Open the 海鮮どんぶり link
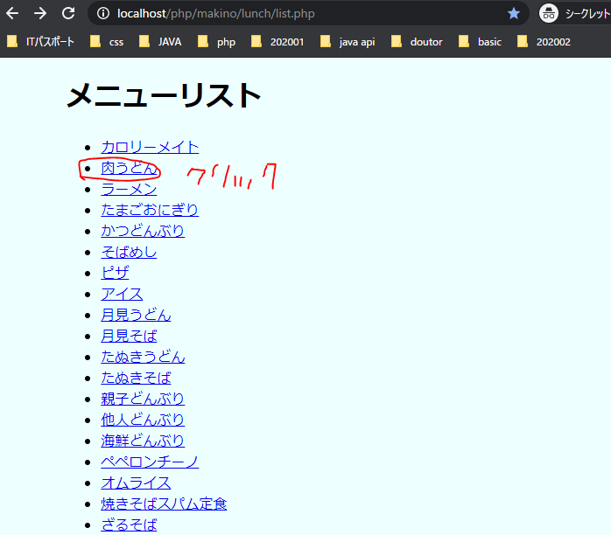The width and height of the screenshot is (611, 535). click(143, 441)
